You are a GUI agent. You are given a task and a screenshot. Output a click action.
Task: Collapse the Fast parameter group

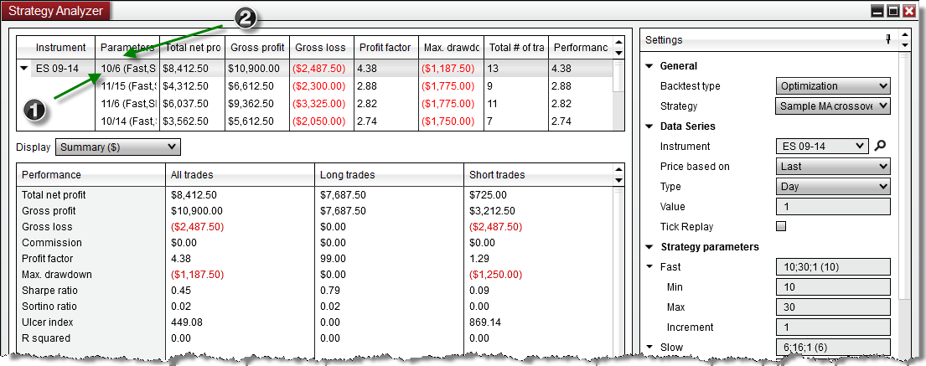point(649,267)
